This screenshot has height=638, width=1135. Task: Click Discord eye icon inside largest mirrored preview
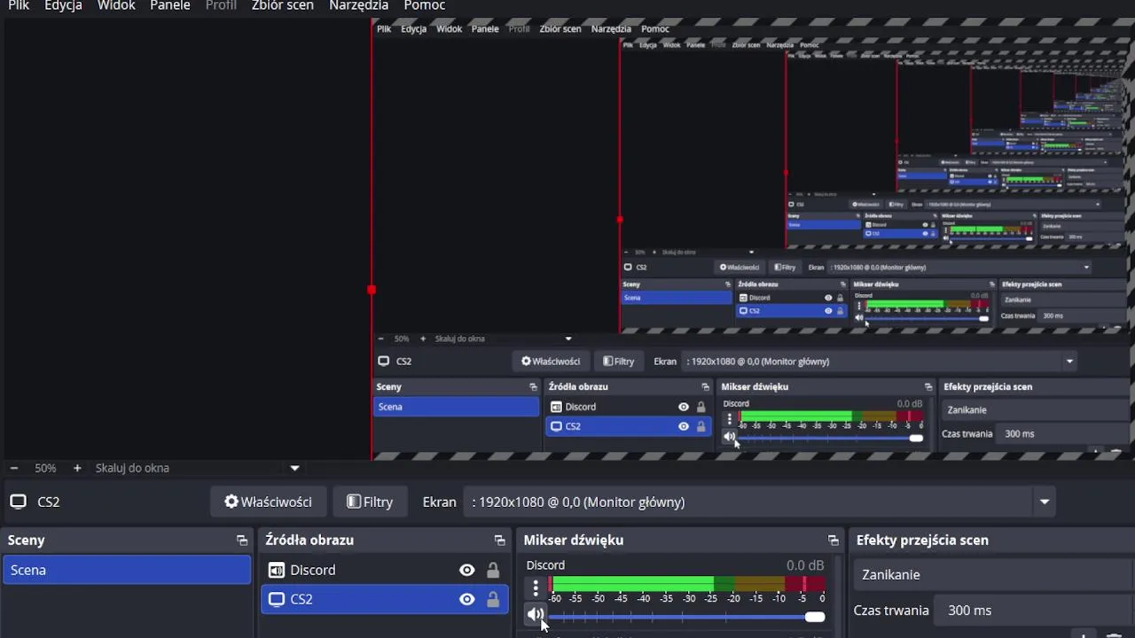(x=683, y=407)
